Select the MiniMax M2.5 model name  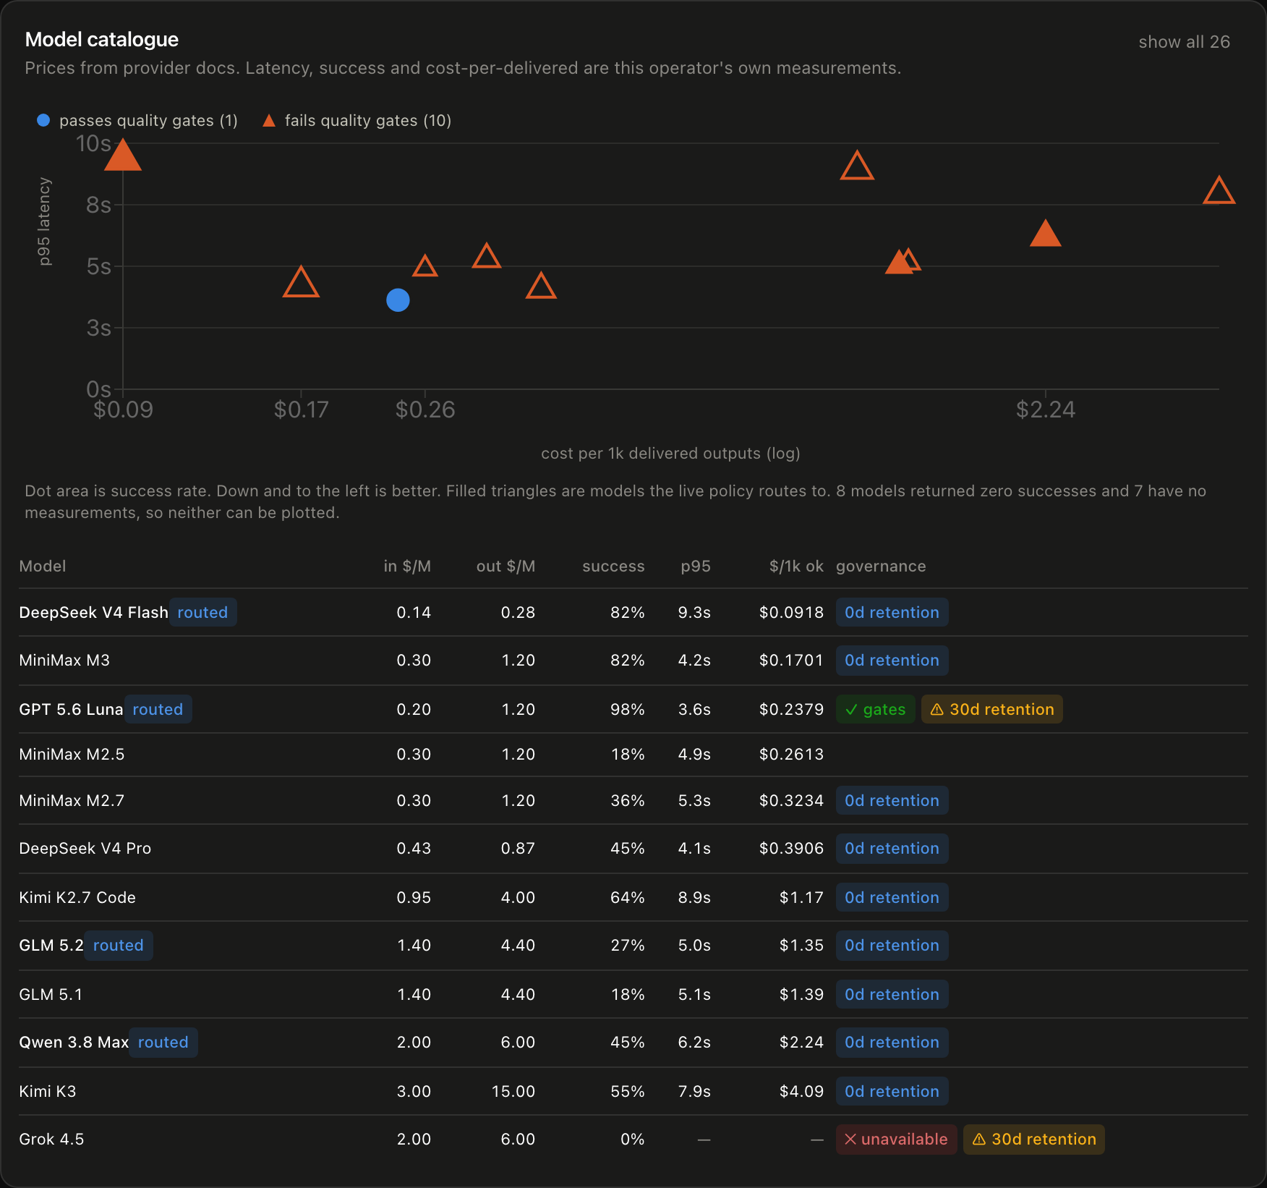tap(72, 754)
